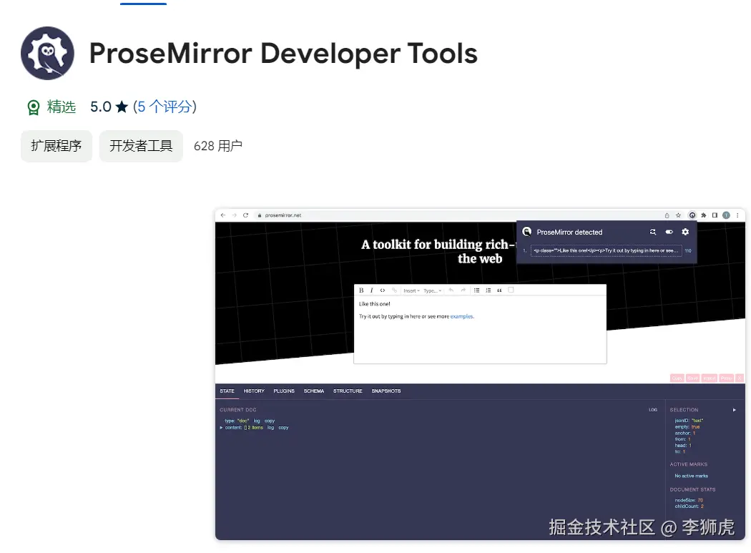
Task: Wrap in blockquote using the quote icon
Action: [499, 290]
